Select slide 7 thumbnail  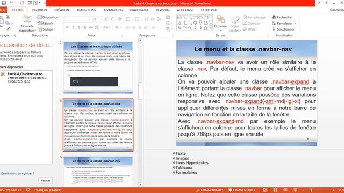98,68
